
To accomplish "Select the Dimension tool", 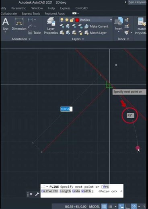I will [x=19, y=24].
